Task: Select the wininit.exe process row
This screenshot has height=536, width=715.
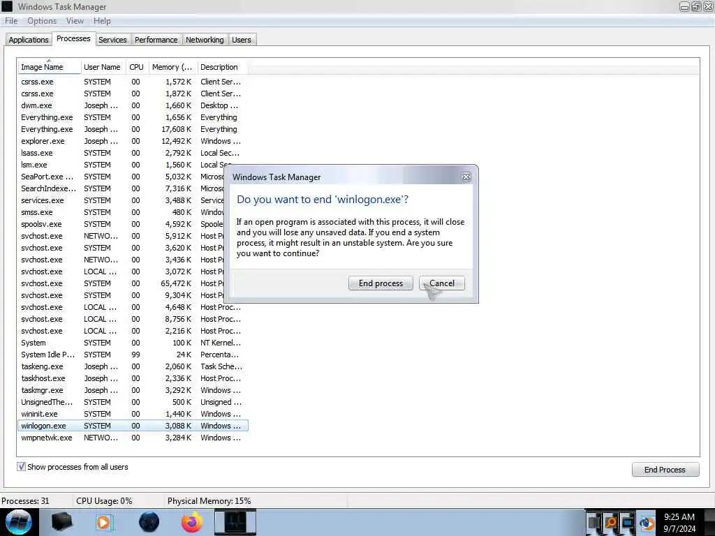Action: point(133,414)
